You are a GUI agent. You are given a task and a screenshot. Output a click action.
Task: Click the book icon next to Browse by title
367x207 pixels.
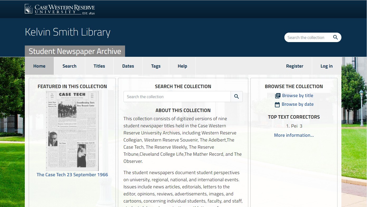(278, 95)
